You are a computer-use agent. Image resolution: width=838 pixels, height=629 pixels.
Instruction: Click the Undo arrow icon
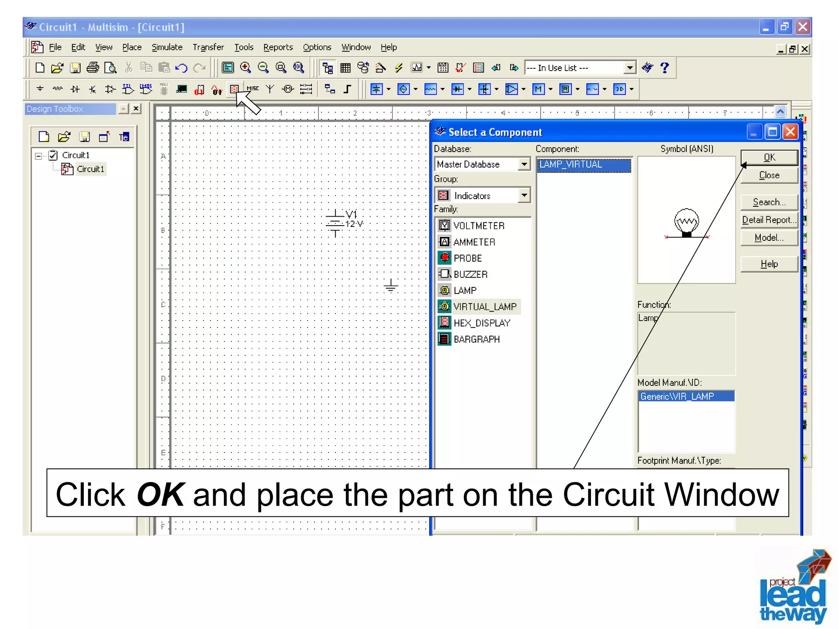click(181, 68)
